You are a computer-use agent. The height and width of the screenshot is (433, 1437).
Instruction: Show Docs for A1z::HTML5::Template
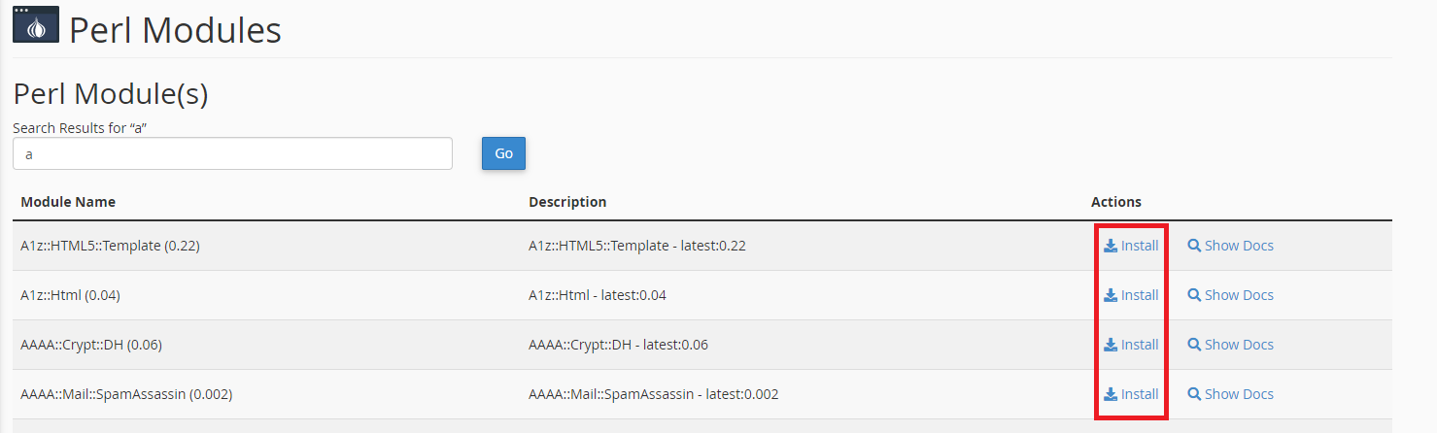tap(1230, 246)
